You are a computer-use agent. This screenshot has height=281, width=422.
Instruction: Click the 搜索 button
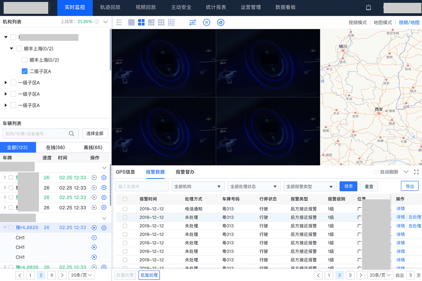[348, 186]
